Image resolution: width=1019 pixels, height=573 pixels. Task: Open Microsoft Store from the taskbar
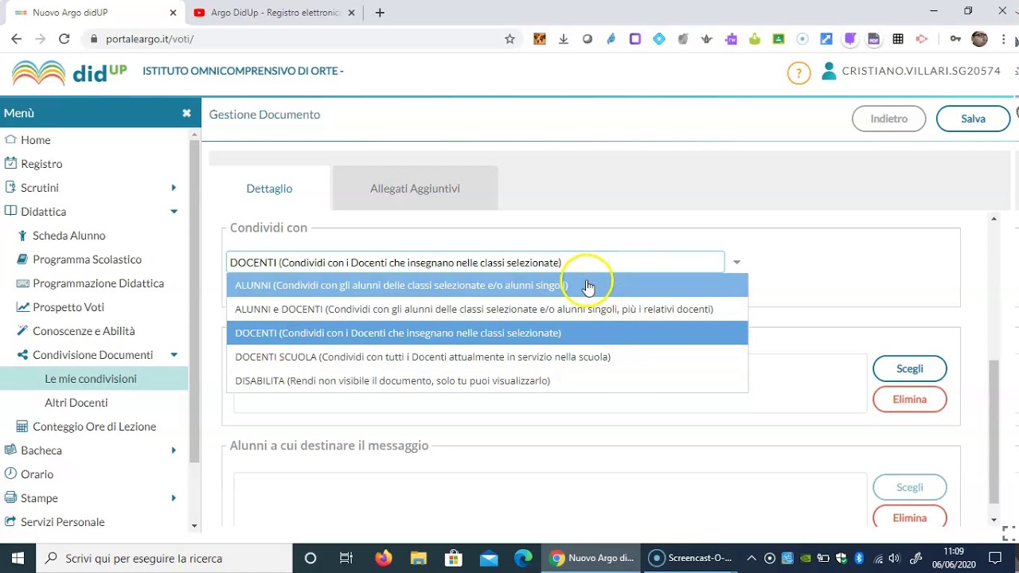(454, 558)
